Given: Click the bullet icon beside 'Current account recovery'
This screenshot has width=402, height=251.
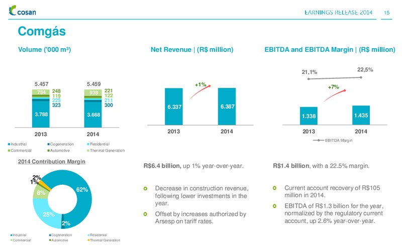Looking at the screenshot, I should pyautogui.click(x=274, y=188).
